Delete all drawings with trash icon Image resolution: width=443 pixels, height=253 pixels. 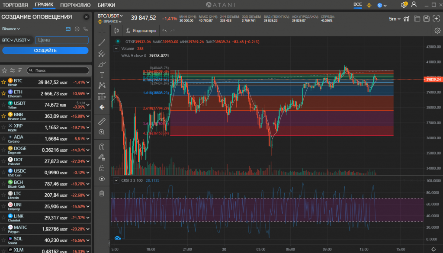[x=102, y=193]
